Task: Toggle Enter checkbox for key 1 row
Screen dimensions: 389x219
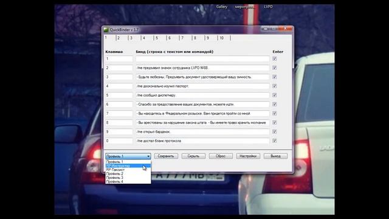Action: tap(274, 59)
